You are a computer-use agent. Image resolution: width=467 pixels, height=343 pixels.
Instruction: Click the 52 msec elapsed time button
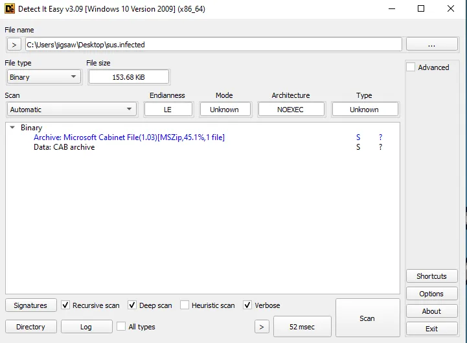(x=302, y=327)
